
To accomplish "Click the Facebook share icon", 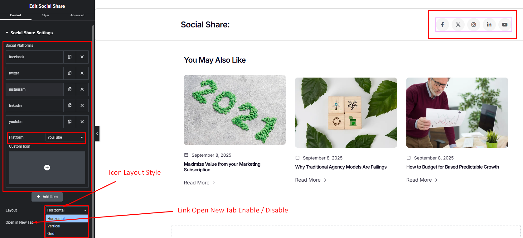I will coord(442,25).
